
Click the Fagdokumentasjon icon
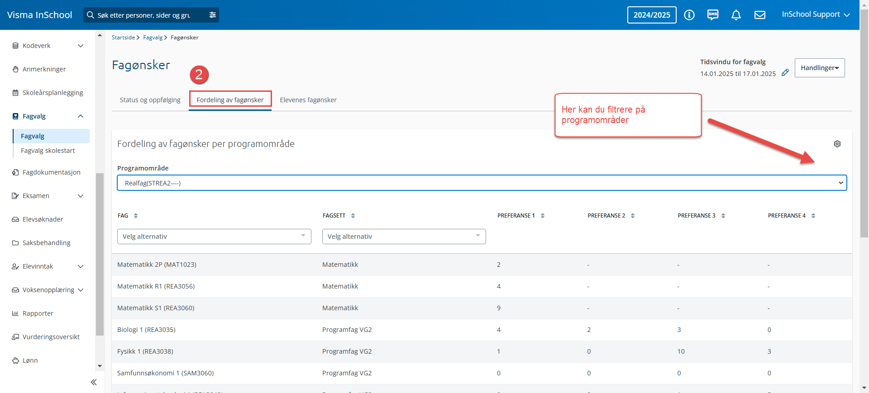[x=15, y=172]
